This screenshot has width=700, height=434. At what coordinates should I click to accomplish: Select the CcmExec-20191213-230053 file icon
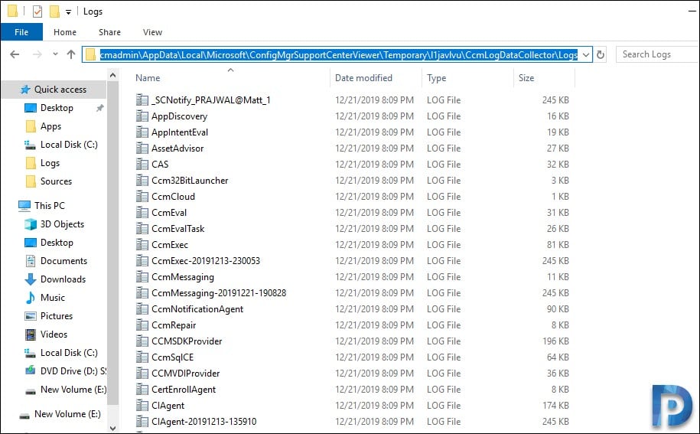[x=142, y=261]
